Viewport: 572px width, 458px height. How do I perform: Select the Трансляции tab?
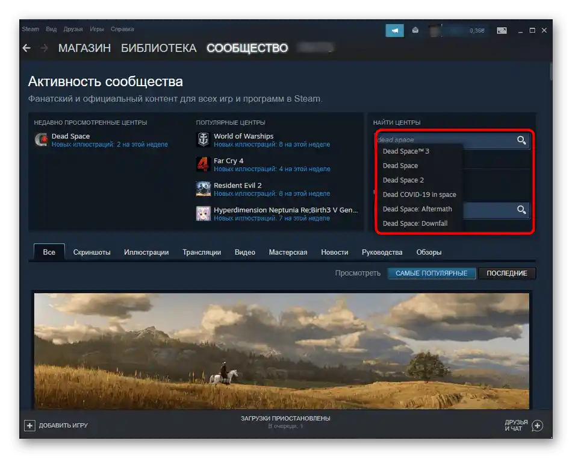click(202, 253)
